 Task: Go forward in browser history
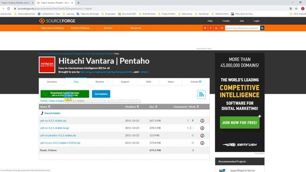pyautogui.click(x=3, y=9)
